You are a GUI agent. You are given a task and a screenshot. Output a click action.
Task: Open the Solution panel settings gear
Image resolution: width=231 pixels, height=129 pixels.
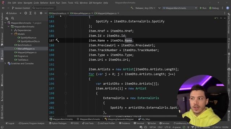41,13
